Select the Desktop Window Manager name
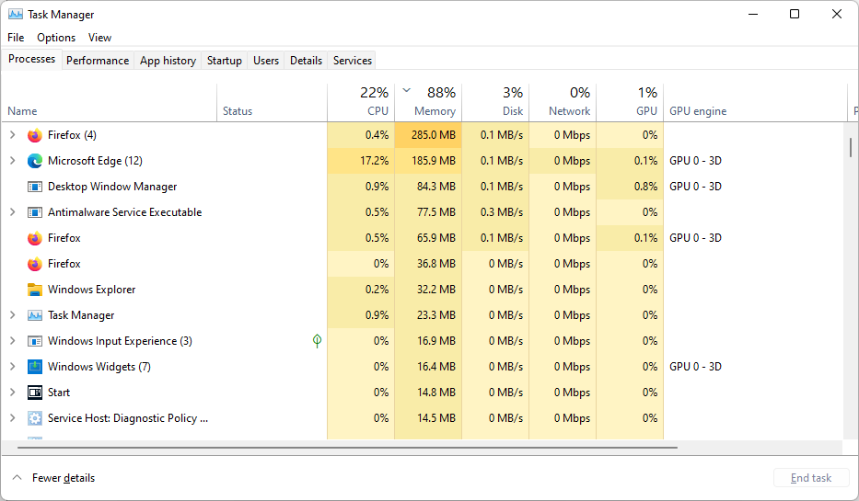This screenshot has height=501, width=859. coord(112,187)
